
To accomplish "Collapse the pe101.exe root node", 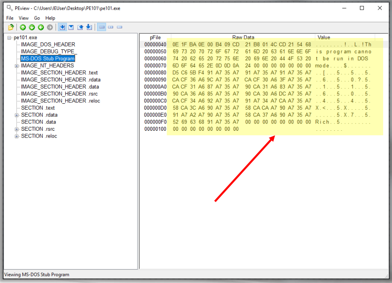I will pos(9,38).
